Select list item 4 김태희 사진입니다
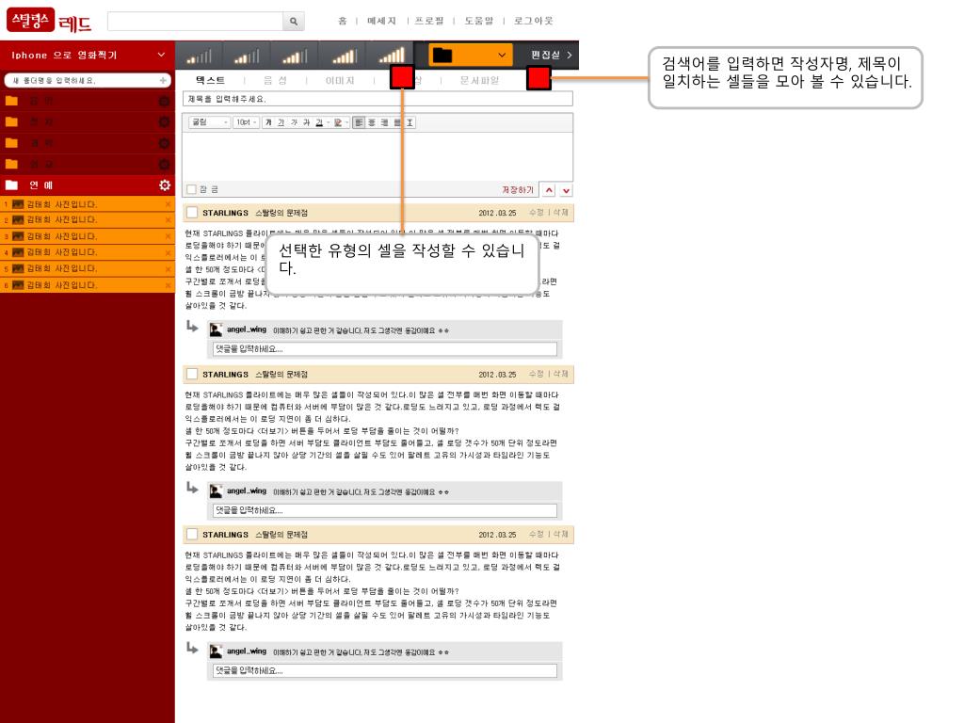Image resolution: width=964 pixels, height=723 pixels. coord(88,252)
